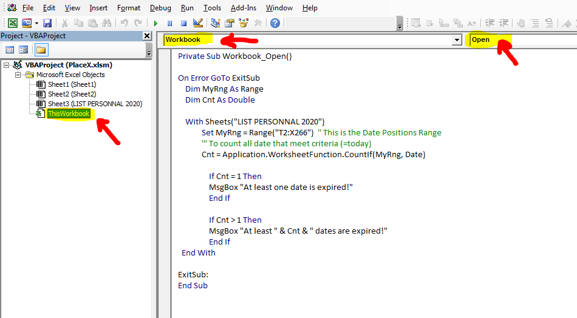Viewport: 577px width, 318px height.
Task: Click the Quick Info icon
Action: click(444, 23)
